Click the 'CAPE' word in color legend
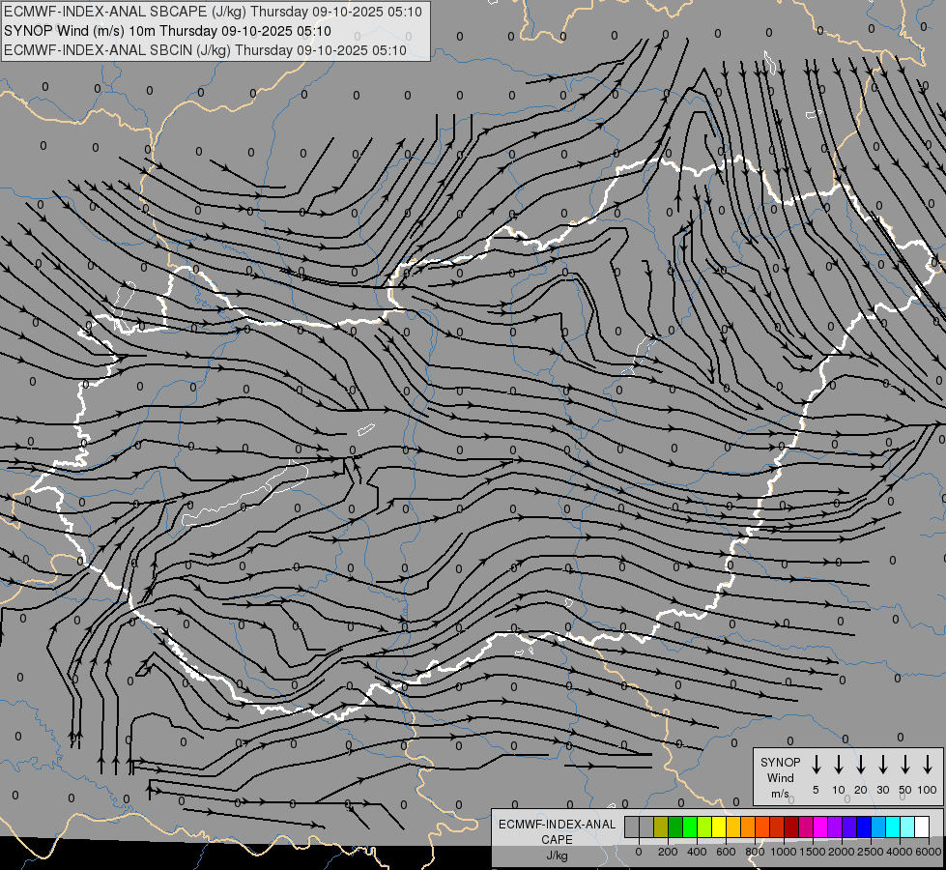Viewport: 946px width, 870px height. [x=557, y=840]
